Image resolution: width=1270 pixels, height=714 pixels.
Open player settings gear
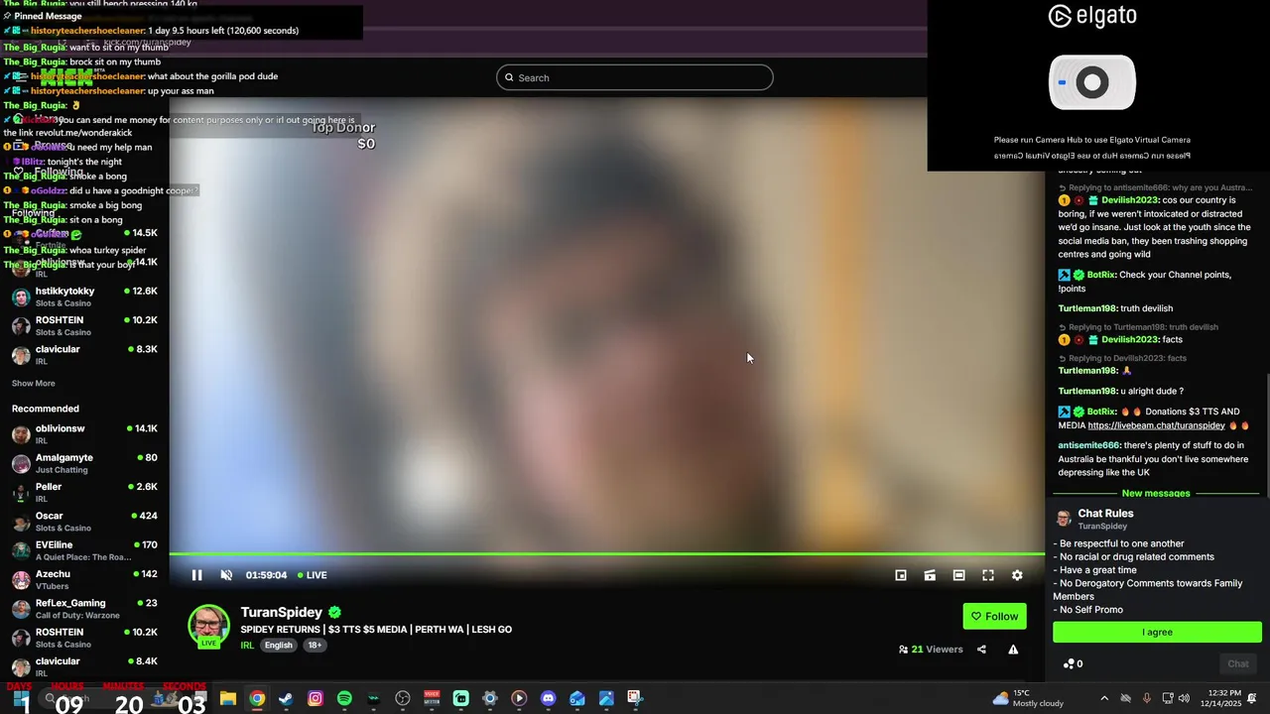coord(1017,575)
